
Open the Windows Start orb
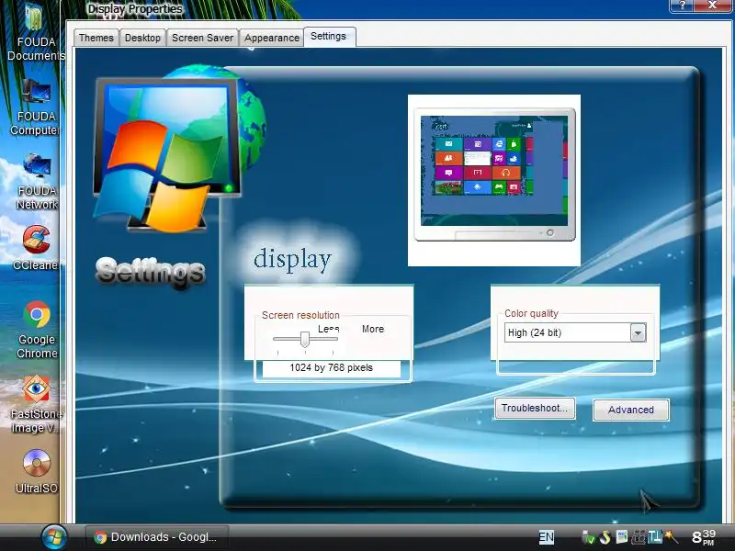(x=54, y=537)
